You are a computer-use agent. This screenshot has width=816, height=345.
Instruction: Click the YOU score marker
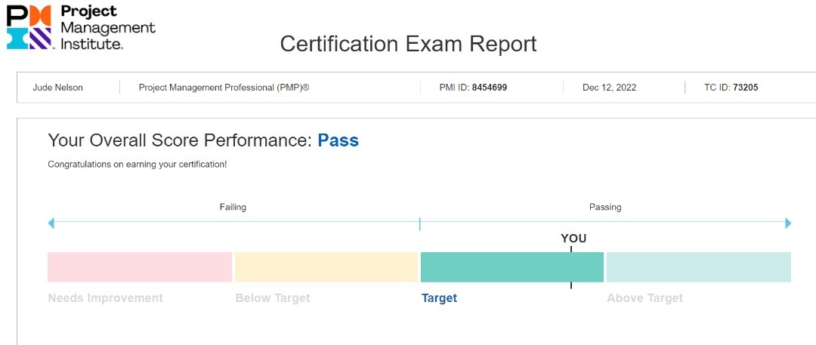click(573, 239)
